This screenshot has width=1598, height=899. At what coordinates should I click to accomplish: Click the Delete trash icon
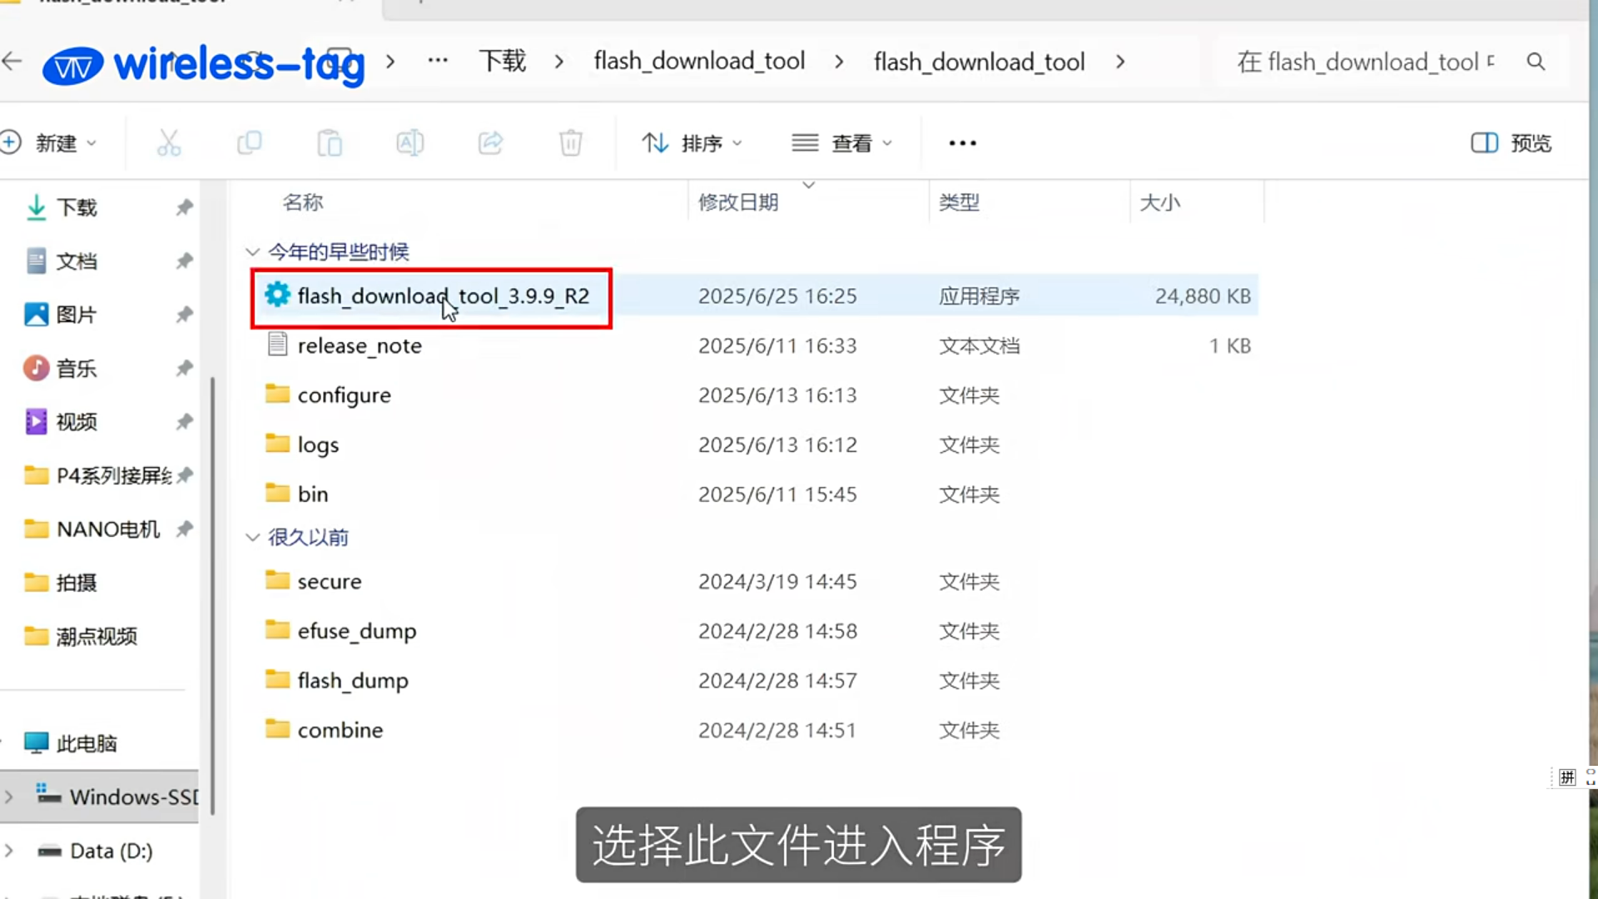click(570, 143)
